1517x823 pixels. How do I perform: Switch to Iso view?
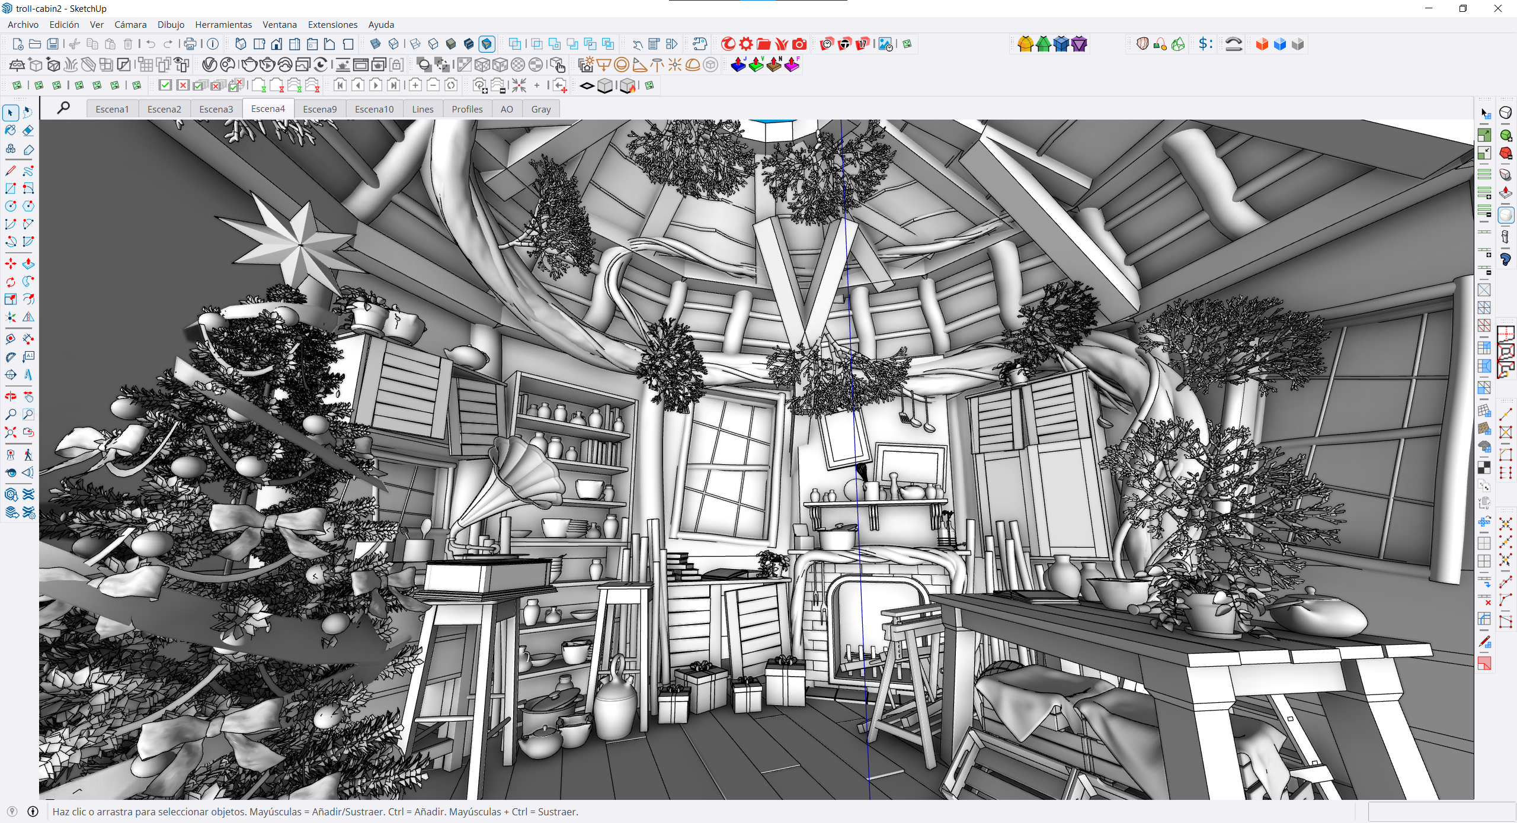tap(241, 44)
